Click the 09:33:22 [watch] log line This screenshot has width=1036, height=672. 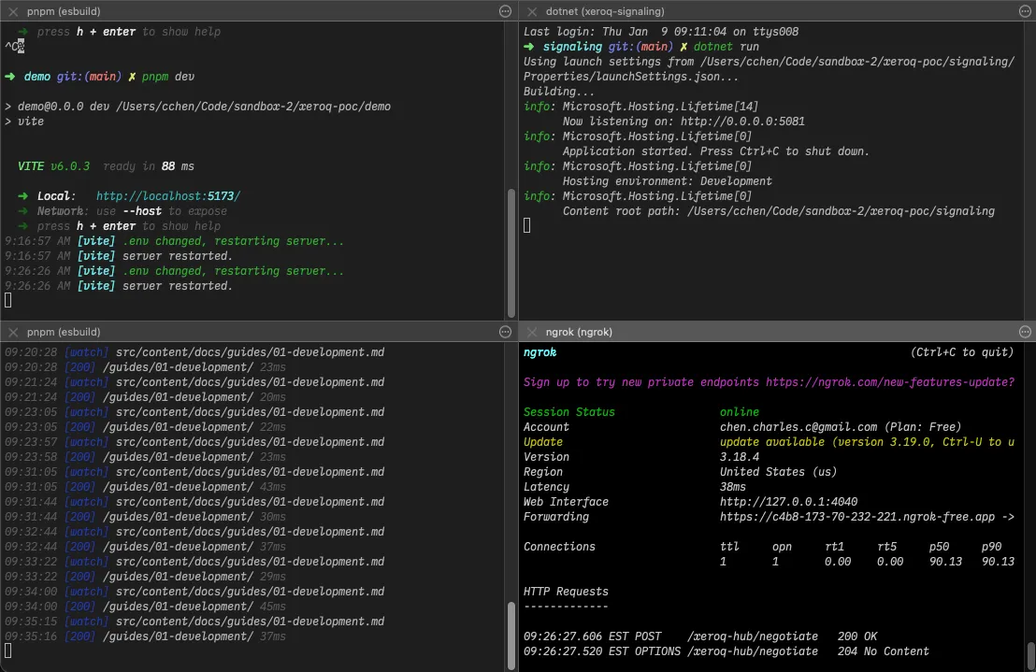click(194, 562)
